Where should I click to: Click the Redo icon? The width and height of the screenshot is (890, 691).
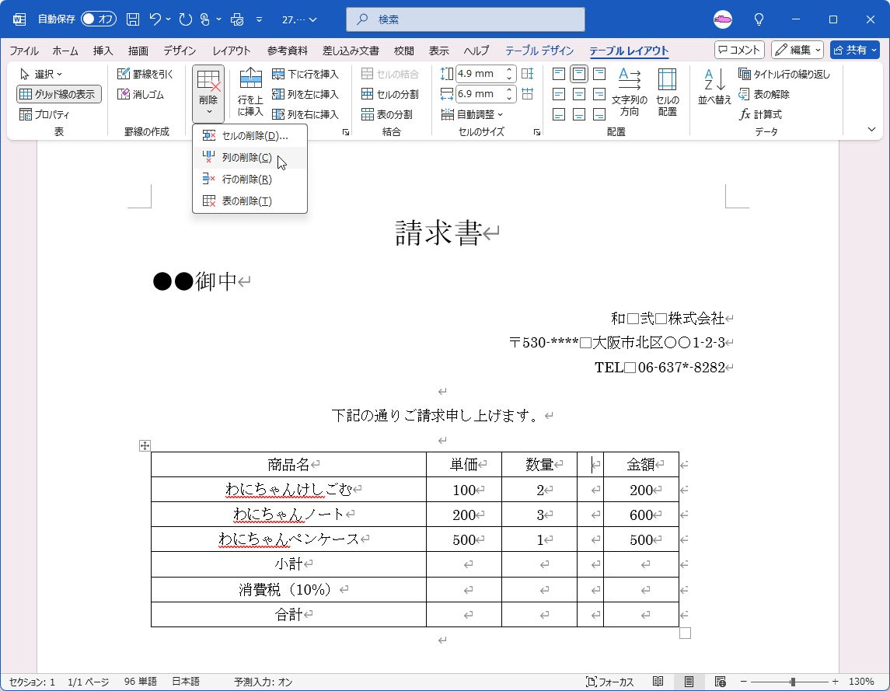click(185, 19)
